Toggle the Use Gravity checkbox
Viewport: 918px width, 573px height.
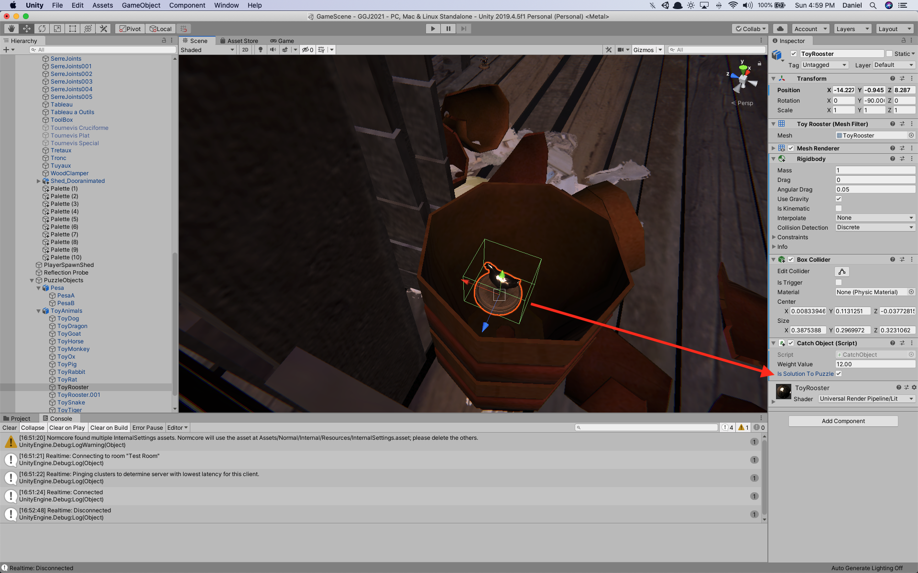tap(839, 199)
